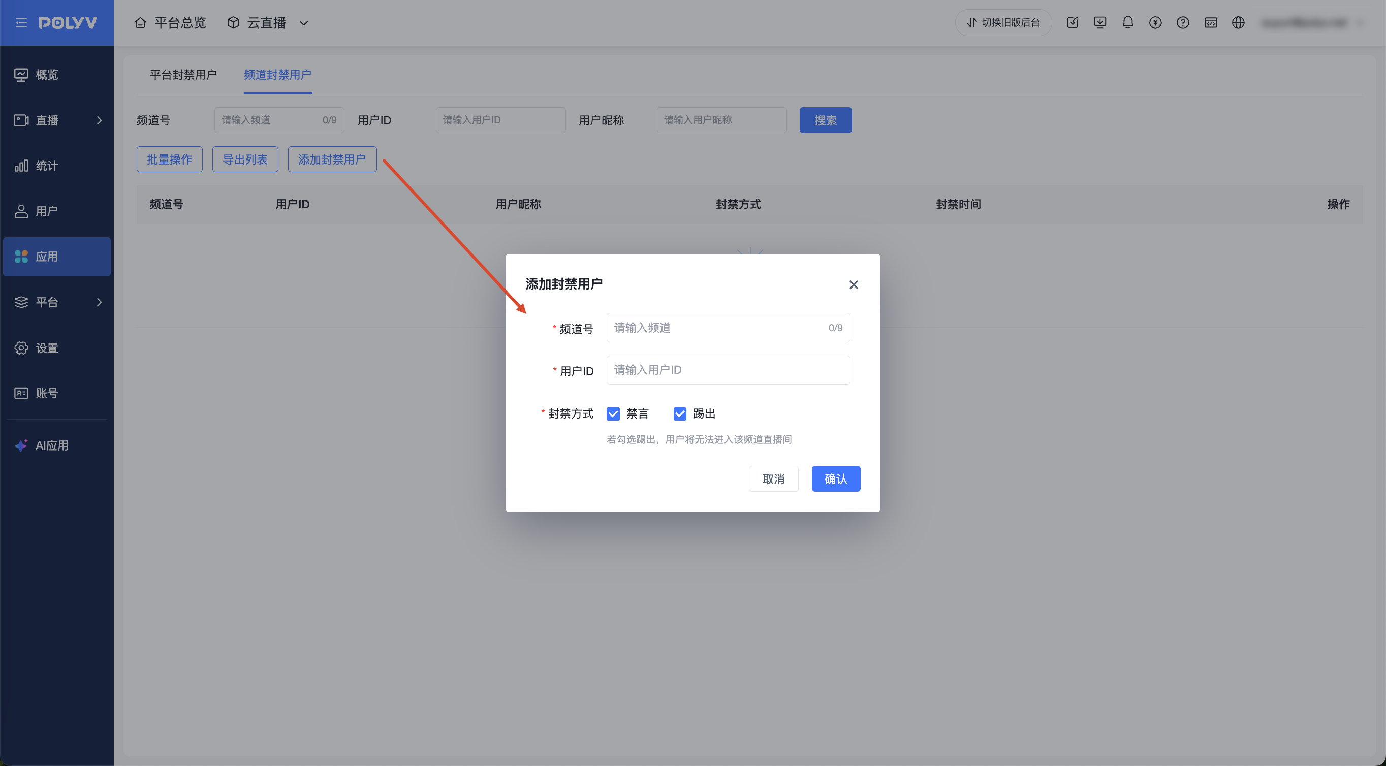The image size is (1386, 766).
Task: Open 统计 in the sidebar
Action: pyautogui.click(x=57, y=166)
